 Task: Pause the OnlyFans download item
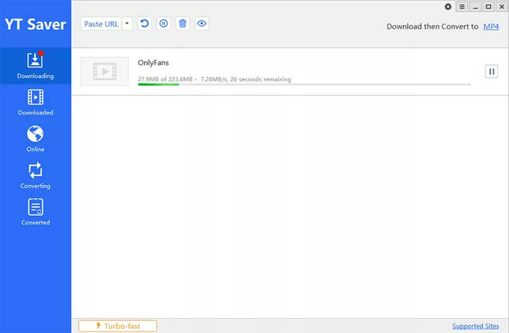[x=491, y=71]
